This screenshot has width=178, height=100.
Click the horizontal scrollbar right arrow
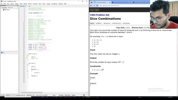87,92
